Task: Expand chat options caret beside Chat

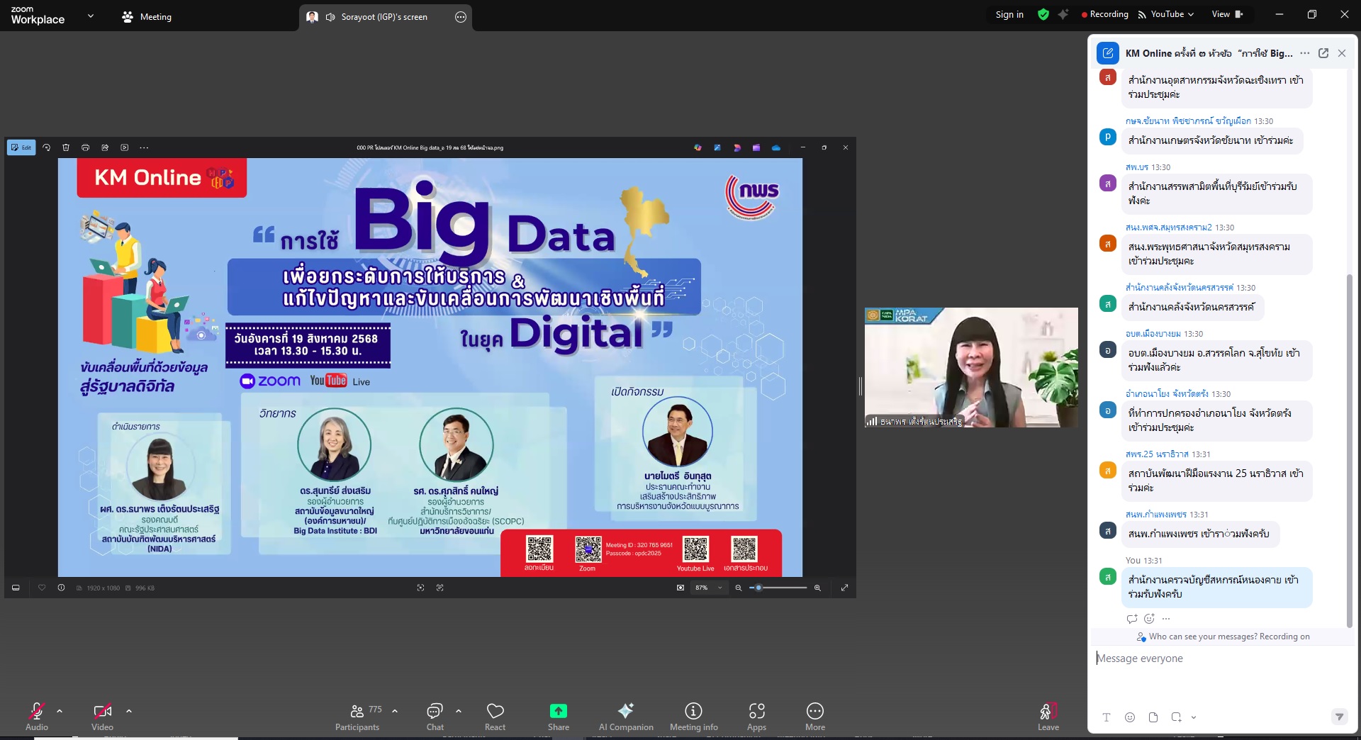Action: [459, 711]
